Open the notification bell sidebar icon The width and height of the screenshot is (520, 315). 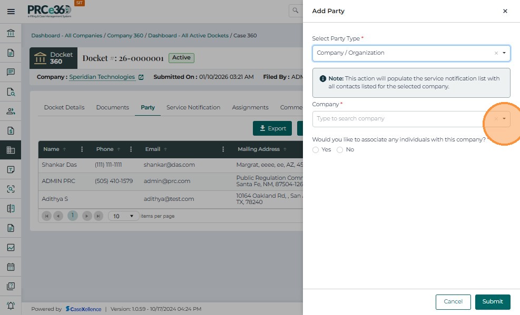(x=11, y=306)
